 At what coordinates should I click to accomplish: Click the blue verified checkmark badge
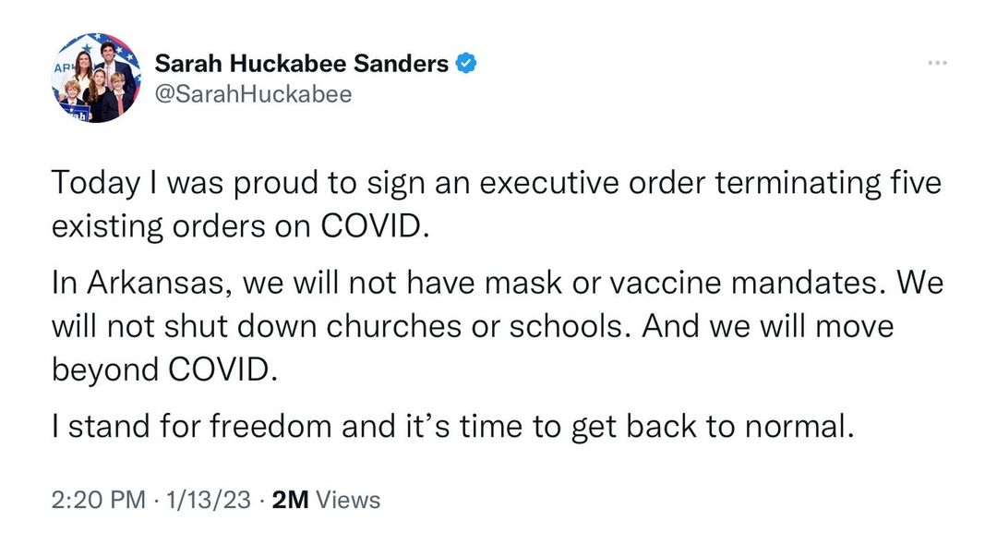468,64
